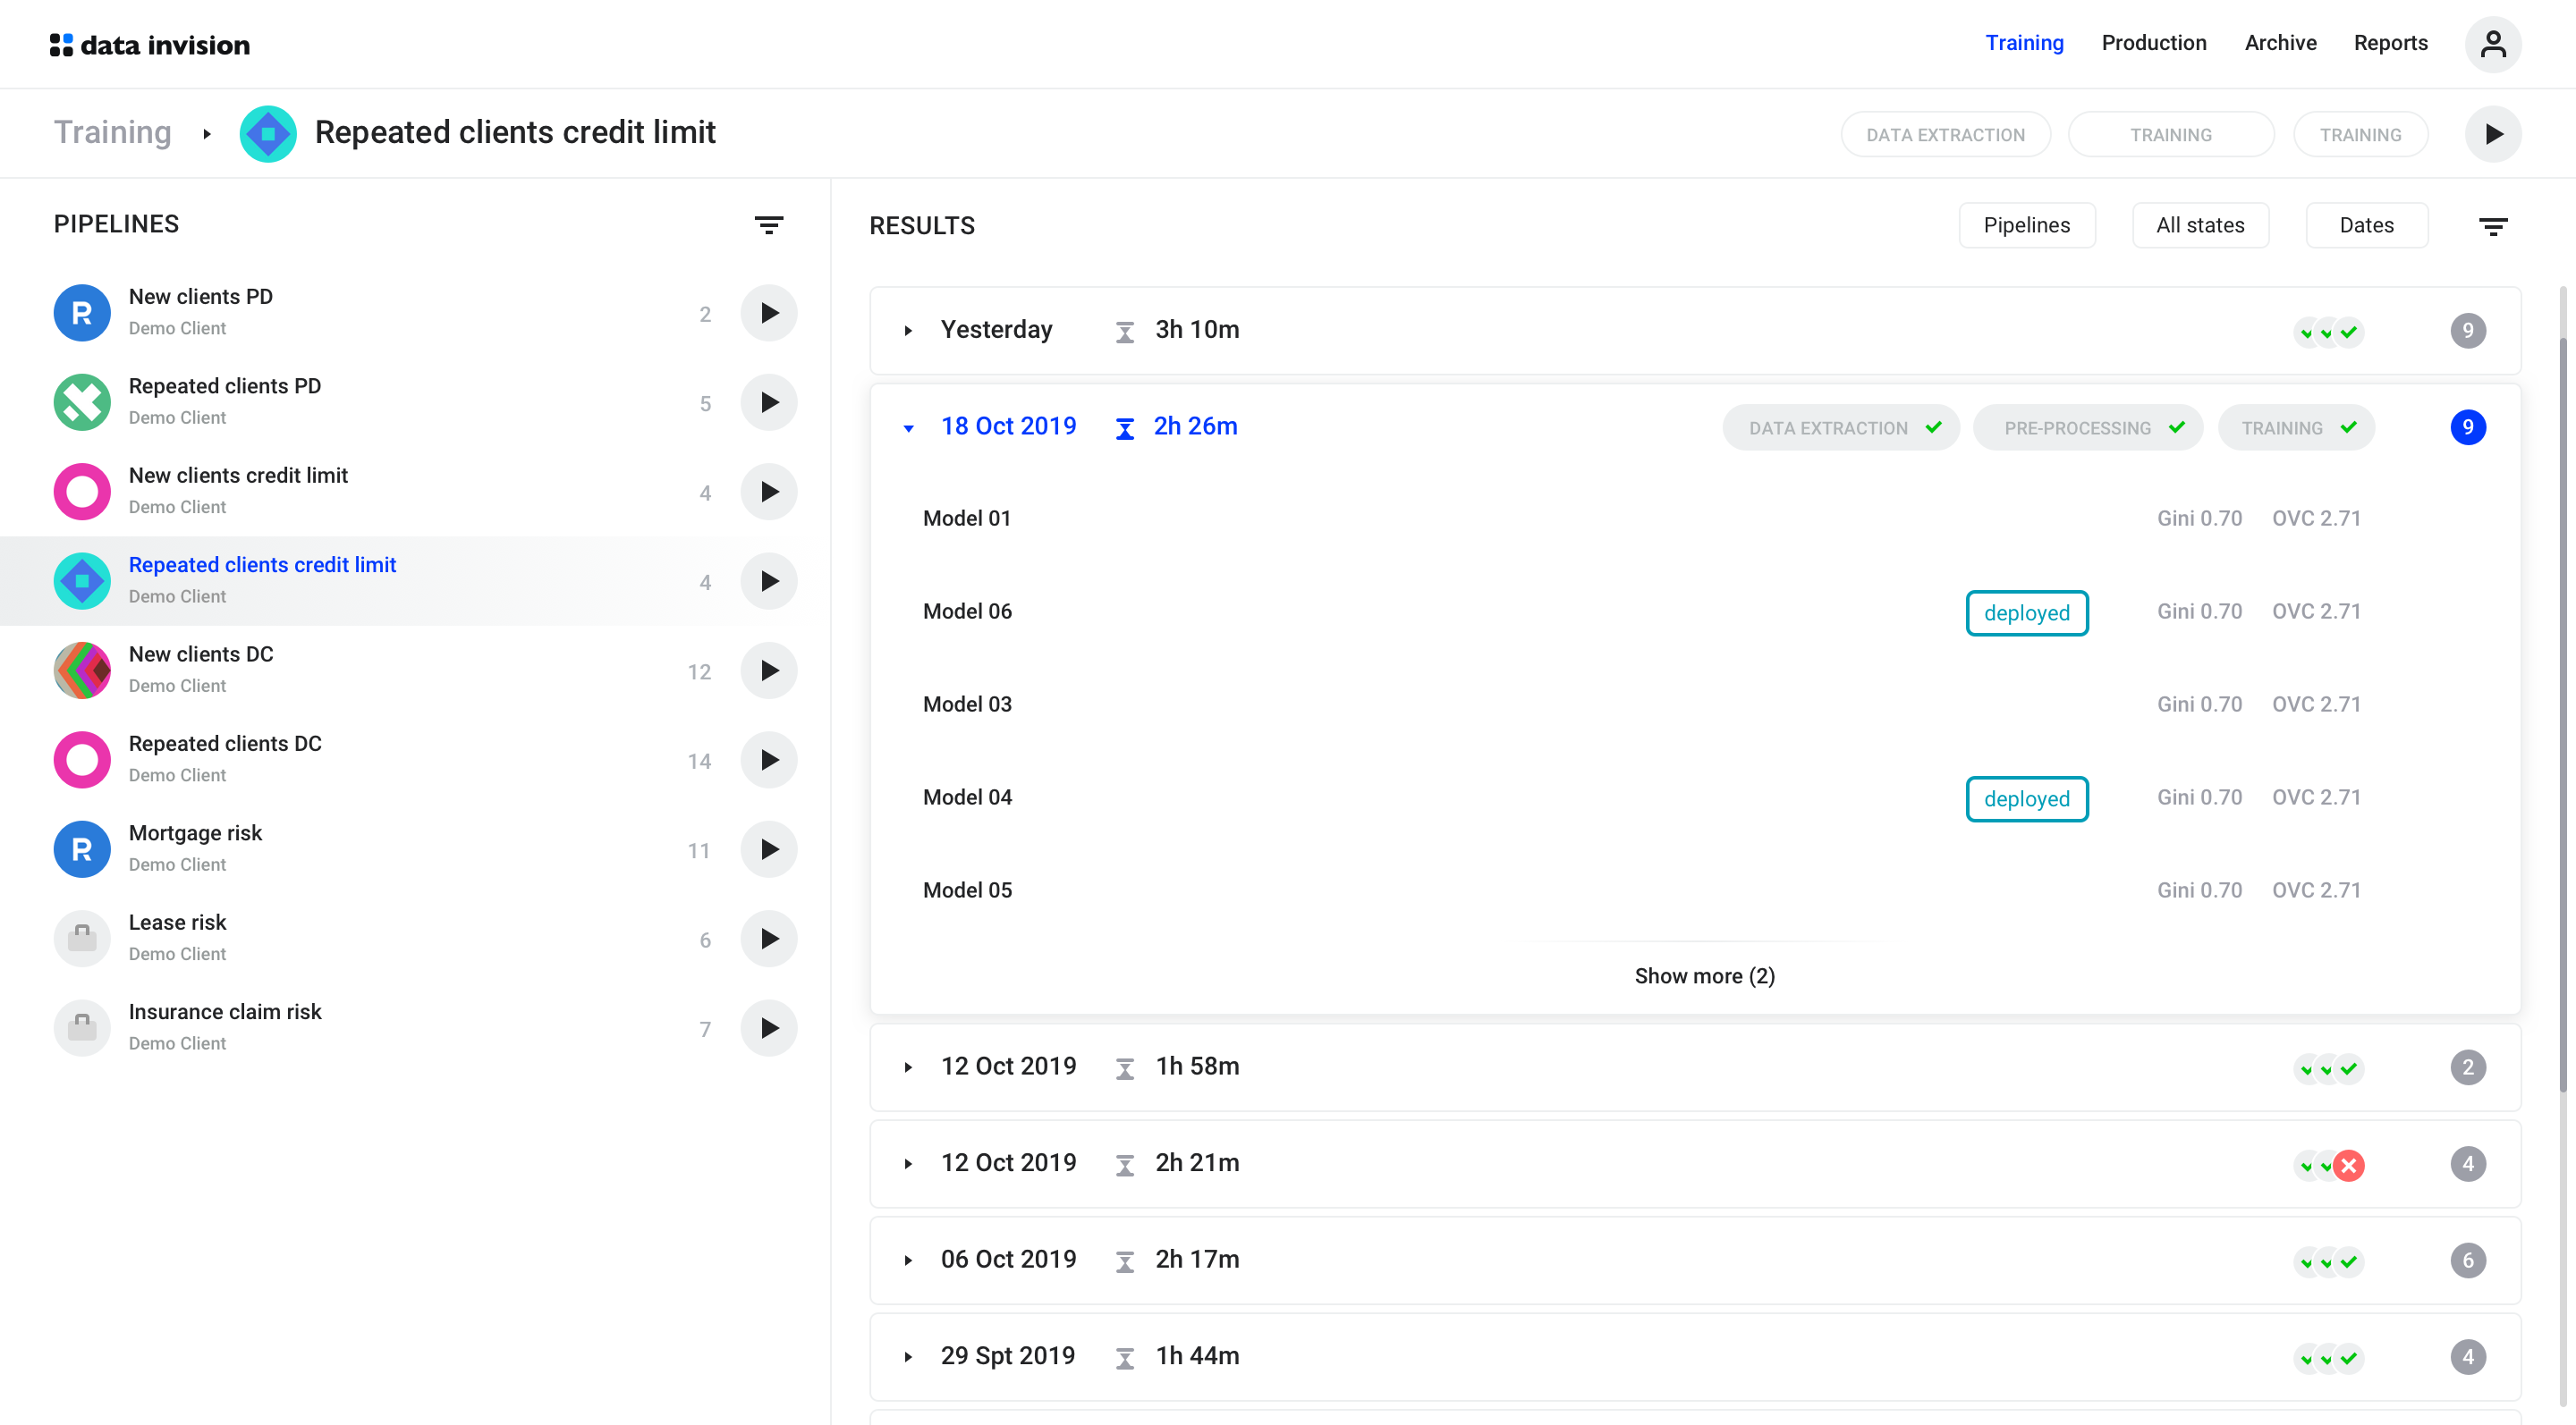Run the Lease risk pipeline
Screen dimensions: 2576x1425
point(768,939)
